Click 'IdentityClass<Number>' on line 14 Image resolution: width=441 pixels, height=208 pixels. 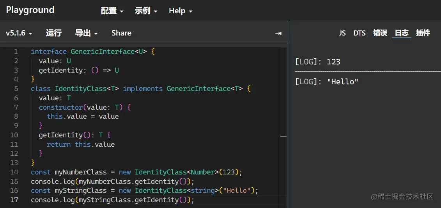(x=177, y=172)
